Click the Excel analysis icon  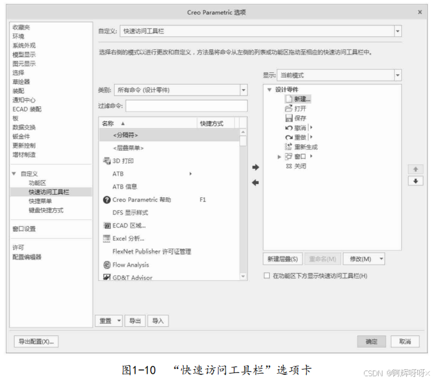click(107, 238)
